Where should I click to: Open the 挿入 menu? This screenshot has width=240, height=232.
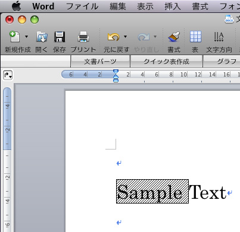coord(173,7)
